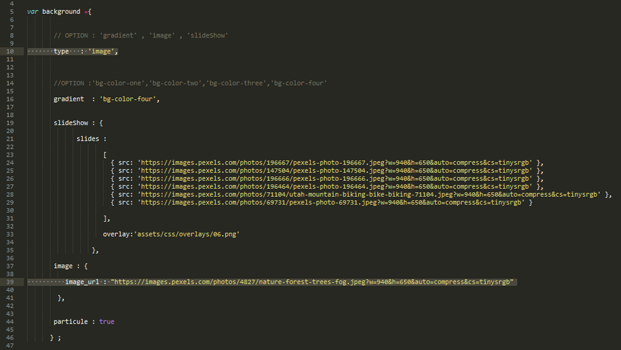Click the nature-forest-trees-fog image URL
621x350 pixels.
(x=311, y=282)
